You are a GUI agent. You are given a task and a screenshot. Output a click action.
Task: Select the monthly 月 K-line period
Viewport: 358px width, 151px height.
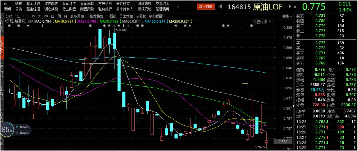[x=65, y=16]
